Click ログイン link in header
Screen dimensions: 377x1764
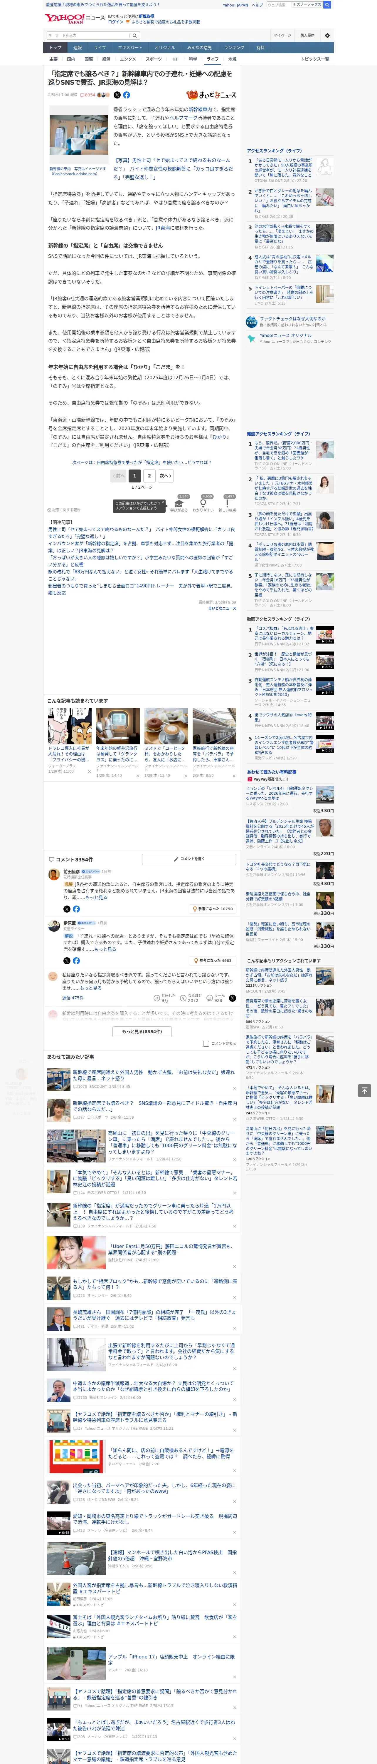tap(116, 22)
